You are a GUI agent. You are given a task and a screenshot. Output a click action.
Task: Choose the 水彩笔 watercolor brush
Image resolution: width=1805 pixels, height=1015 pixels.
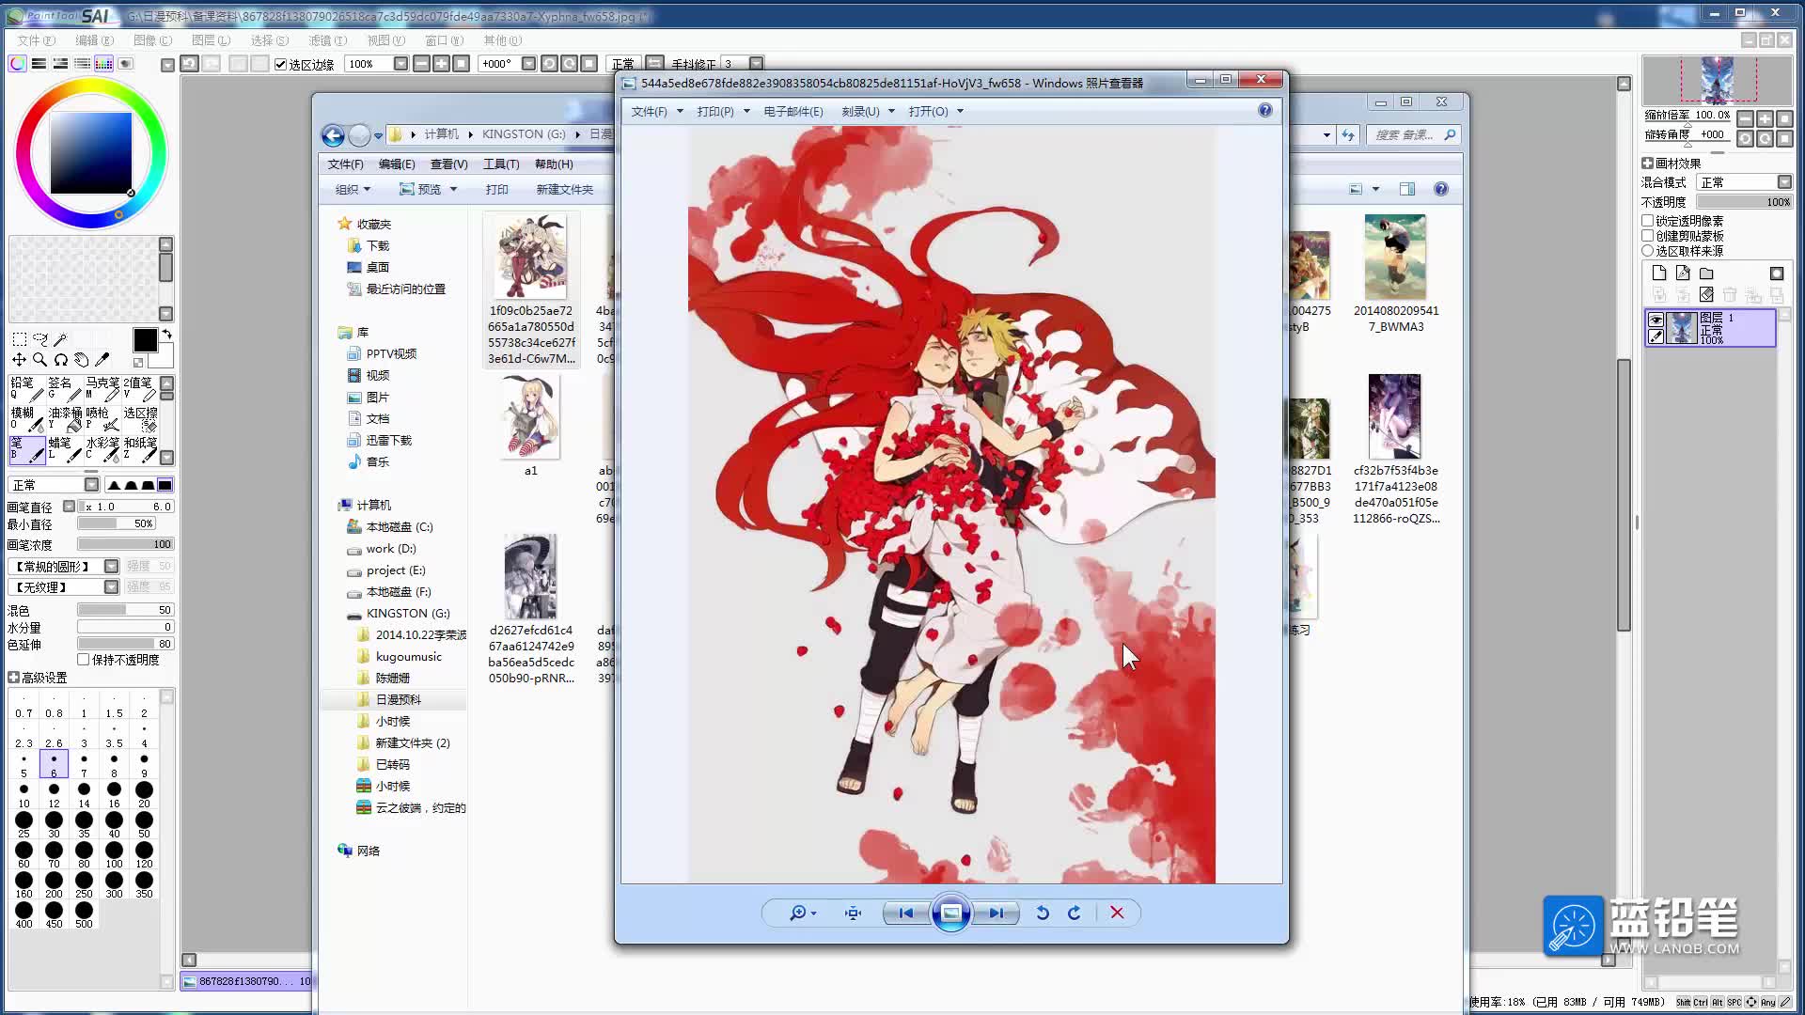point(102,450)
